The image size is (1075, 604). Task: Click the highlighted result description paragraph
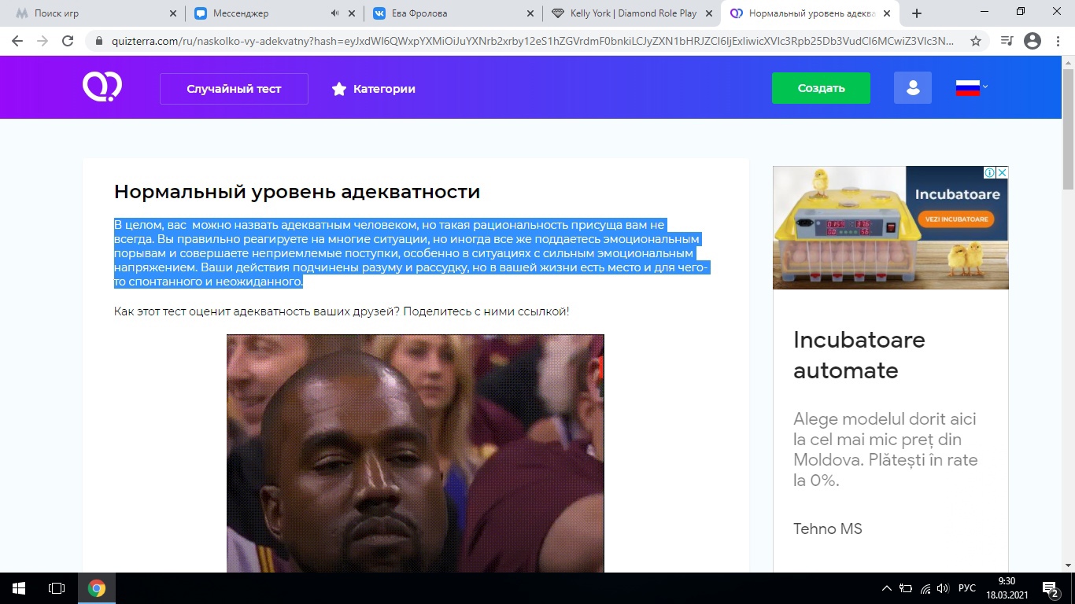pos(412,253)
